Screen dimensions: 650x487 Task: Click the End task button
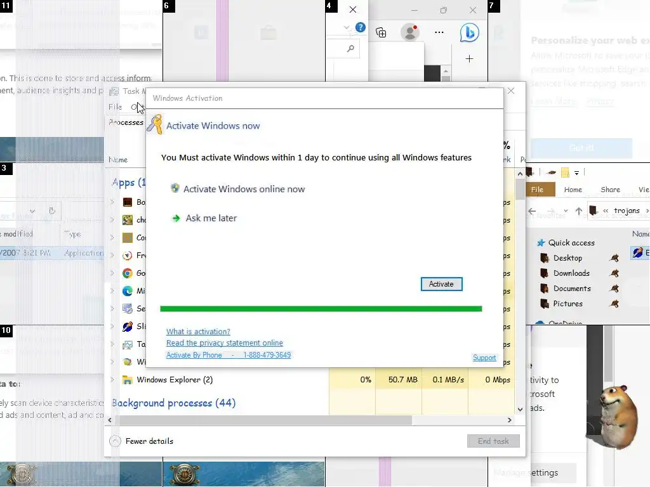pyautogui.click(x=493, y=441)
